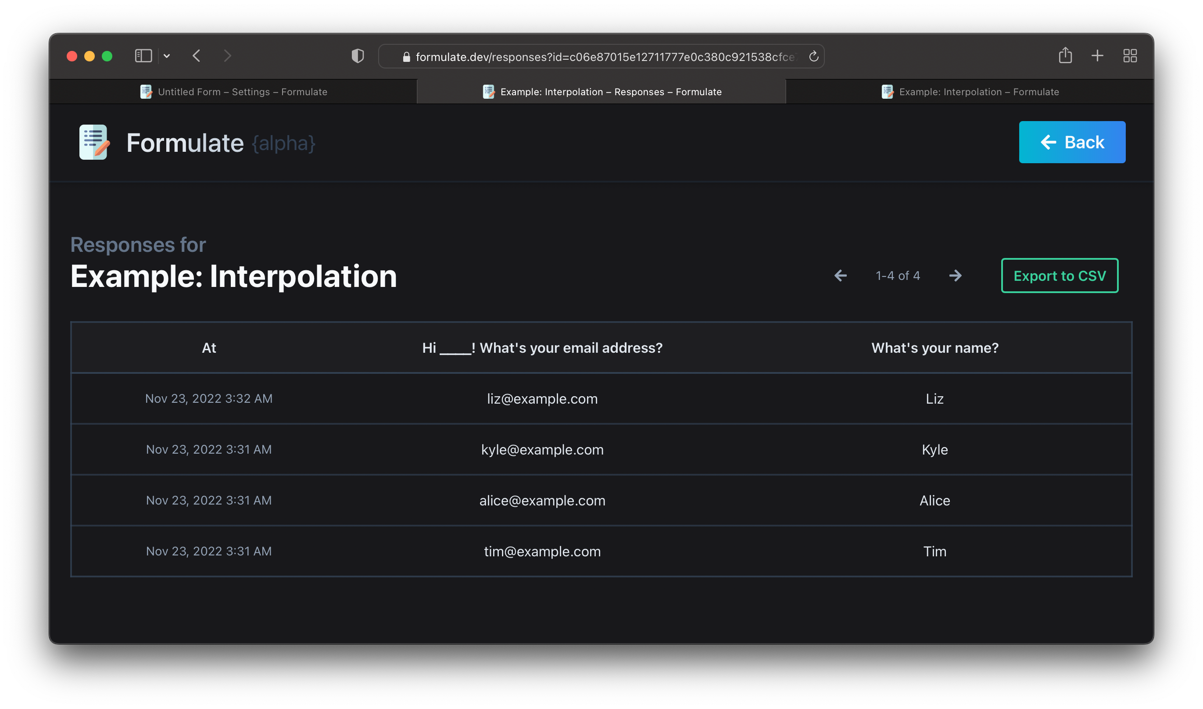
Task: Switch to Example: Interpolation – Formulate tab
Action: [x=970, y=92]
